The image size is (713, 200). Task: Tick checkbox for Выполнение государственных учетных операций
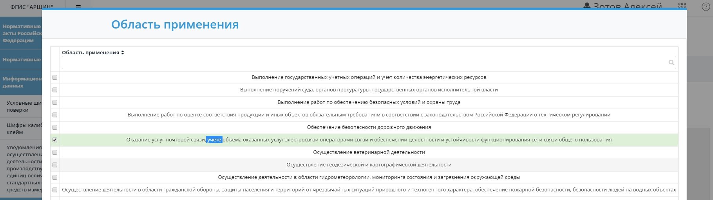(x=55, y=77)
